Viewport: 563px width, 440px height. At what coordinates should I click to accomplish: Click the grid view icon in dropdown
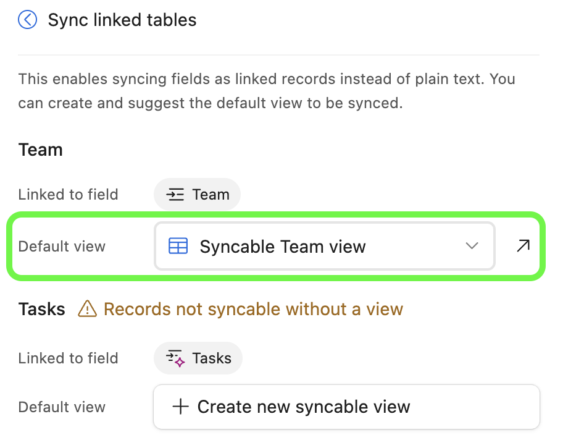point(178,246)
